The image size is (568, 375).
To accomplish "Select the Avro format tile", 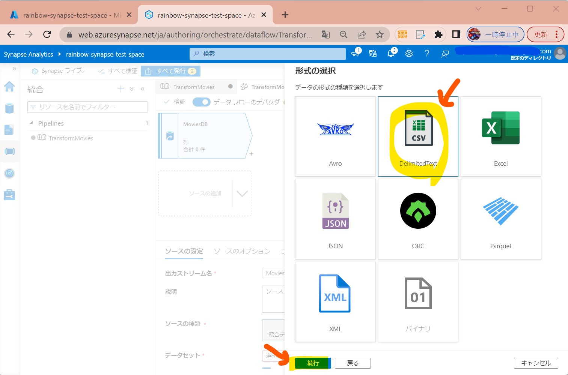I will (x=335, y=136).
